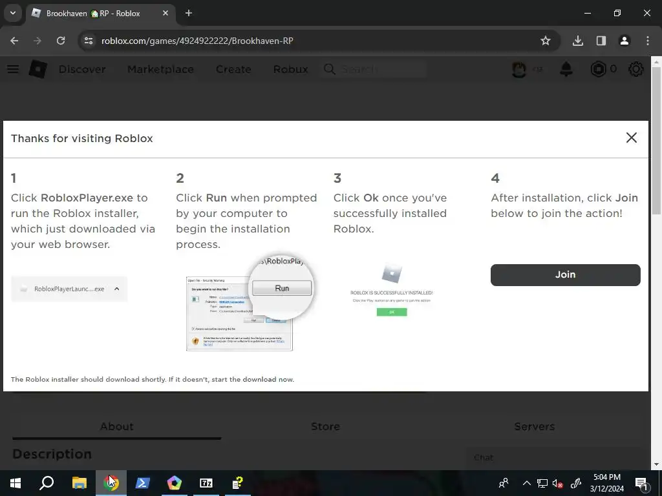Open the Create menu item
Image resolution: width=662 pixels, height=496 pixels.
pos(233,69)
